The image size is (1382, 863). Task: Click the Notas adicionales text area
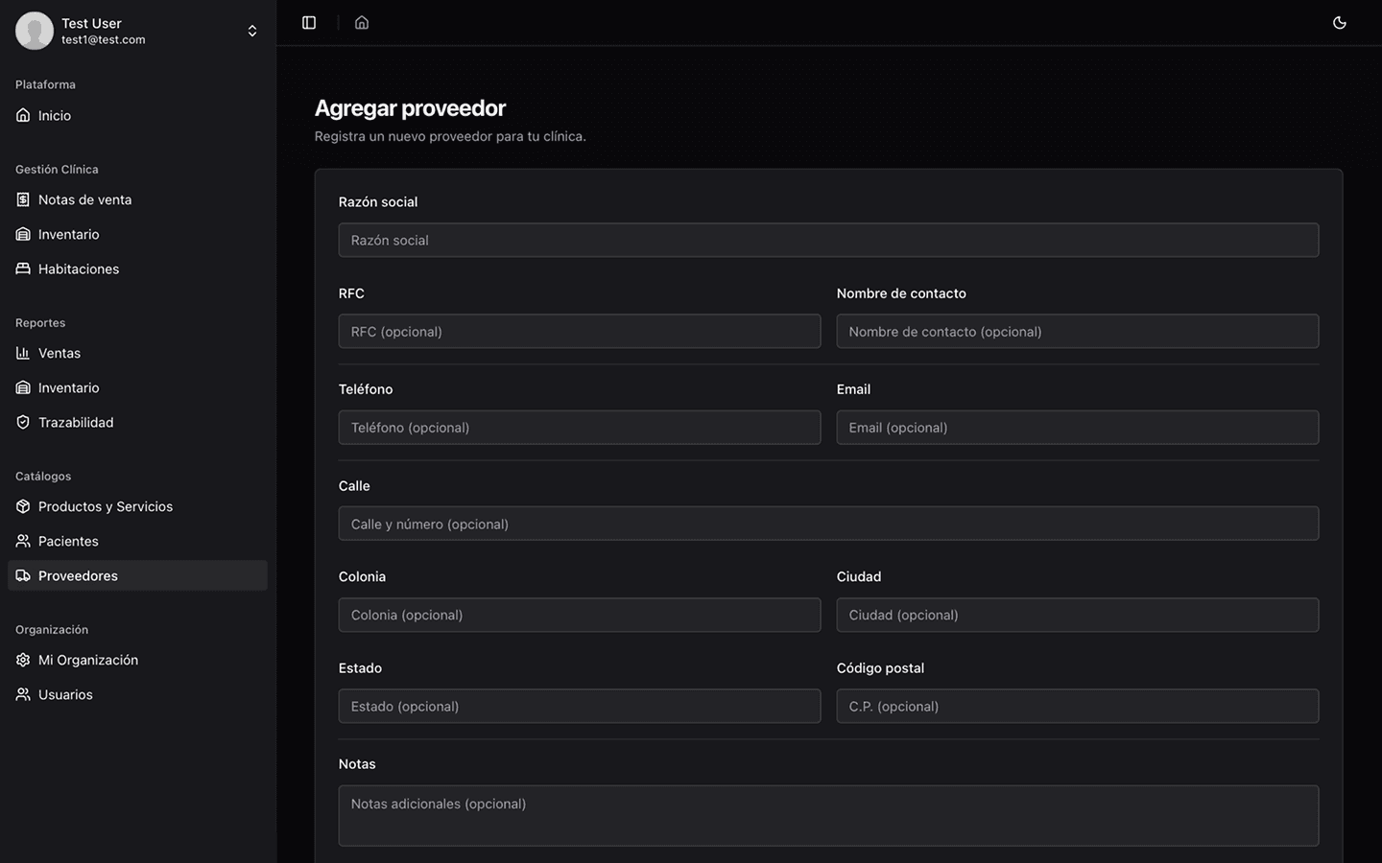click(x=828, y=815)
